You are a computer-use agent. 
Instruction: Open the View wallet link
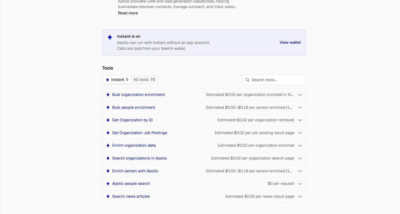point(290,42)
